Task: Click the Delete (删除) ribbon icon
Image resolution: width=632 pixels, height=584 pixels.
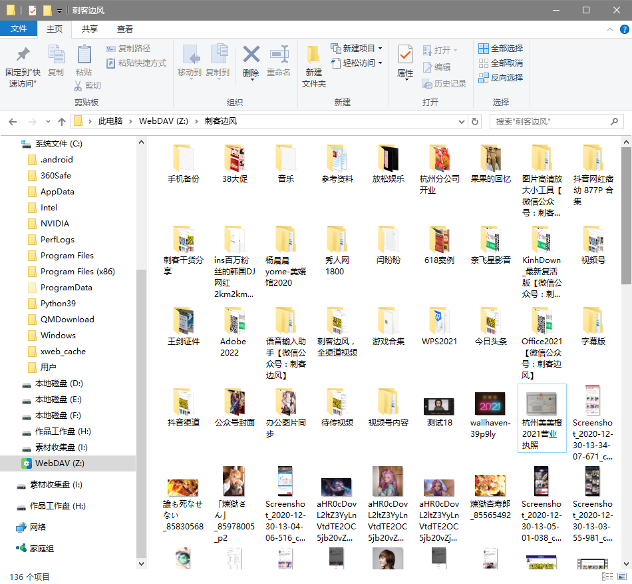Action: point(251,55)
